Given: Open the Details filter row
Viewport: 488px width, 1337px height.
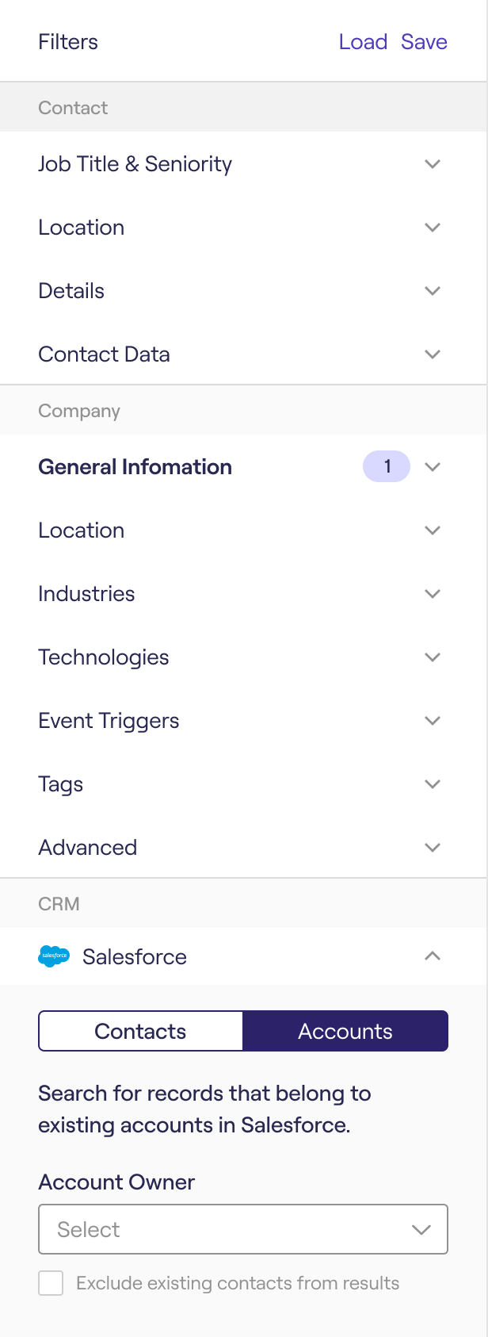Looking at the screenshot, I should (x=243, y=291).
